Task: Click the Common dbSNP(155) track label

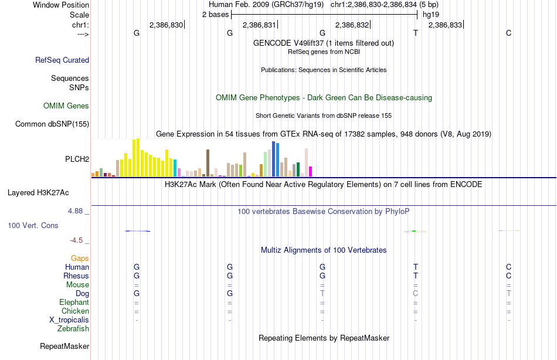Action: (x=52, y=124)
